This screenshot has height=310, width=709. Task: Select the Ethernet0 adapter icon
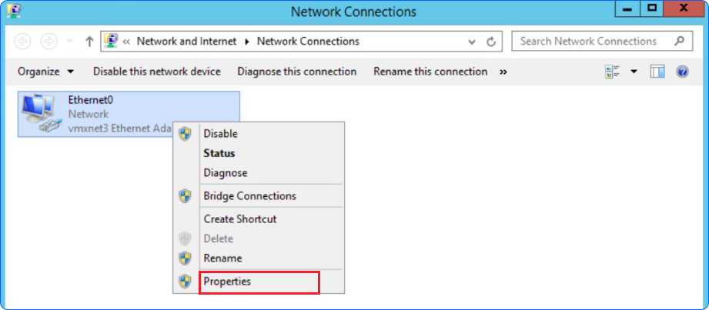click(40, 114)
